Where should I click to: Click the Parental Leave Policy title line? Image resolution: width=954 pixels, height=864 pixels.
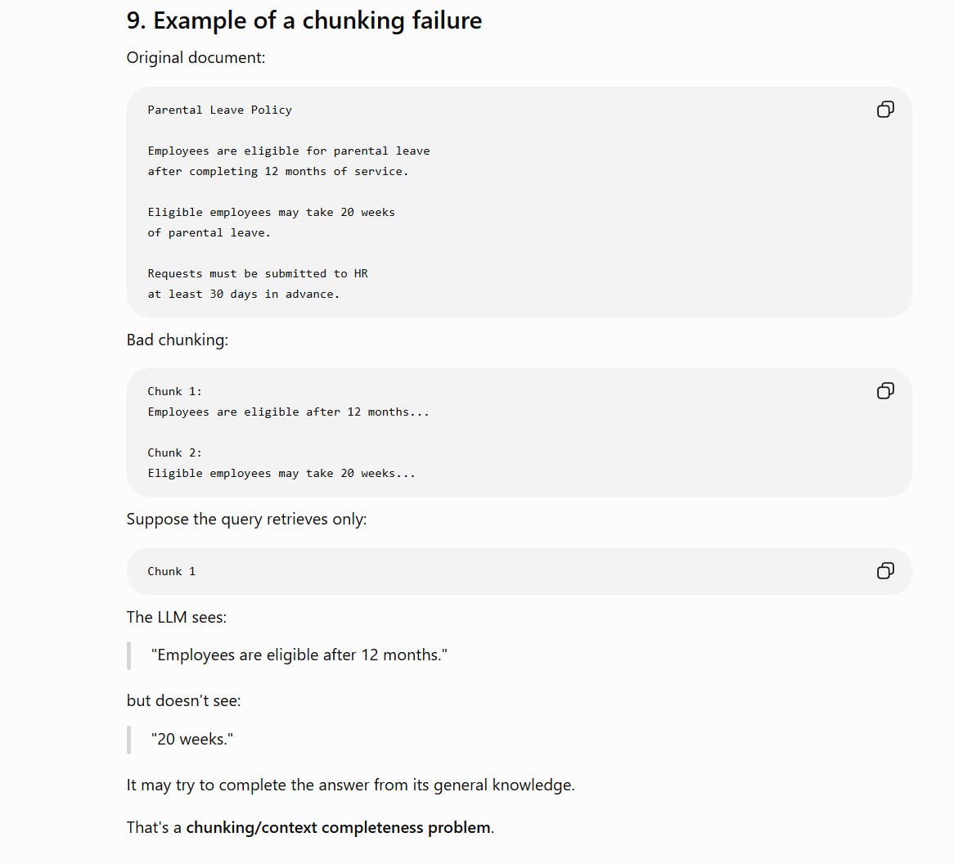coord(219,110)
